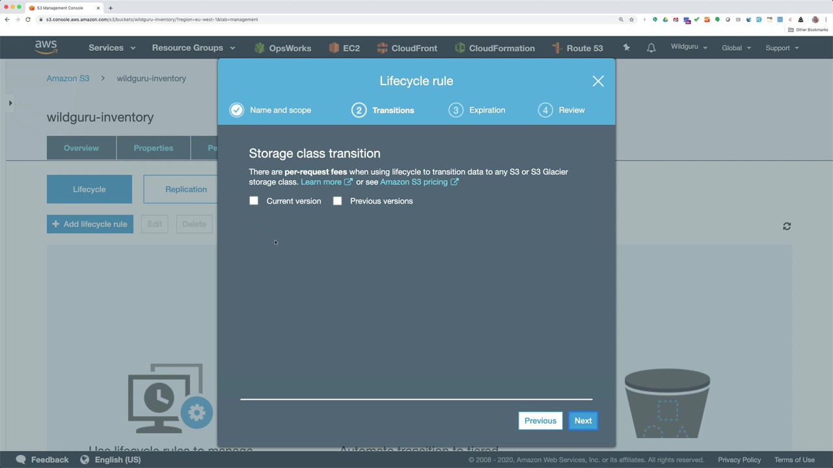Open the CloudFront shortcut icon
Image resolution: width=833 pixels, height=468 pixels.
tap(382, 48)
